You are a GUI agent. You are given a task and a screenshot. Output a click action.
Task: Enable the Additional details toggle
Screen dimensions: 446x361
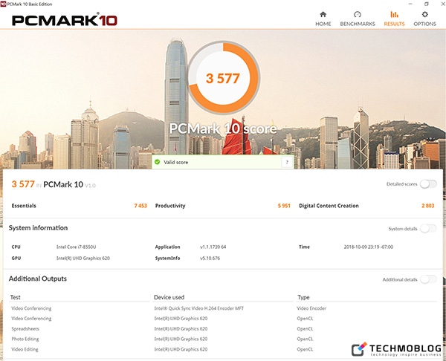tap(428, 279)
